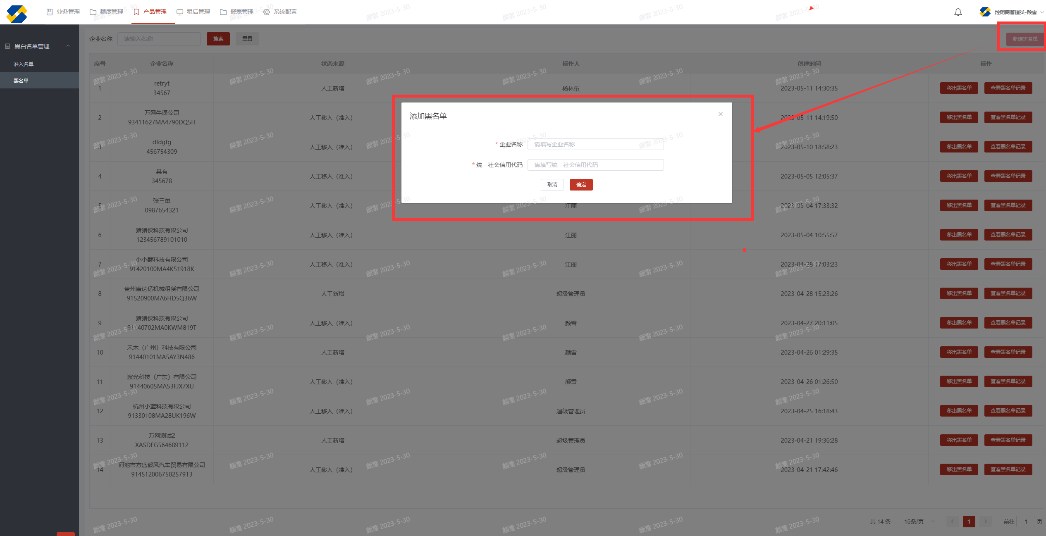Click the company logo in header

(17, 14)
